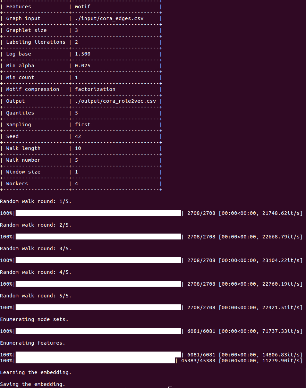Select the rate 21748.62it/s
Screen dimensions: 306x388
click(281, 213)
